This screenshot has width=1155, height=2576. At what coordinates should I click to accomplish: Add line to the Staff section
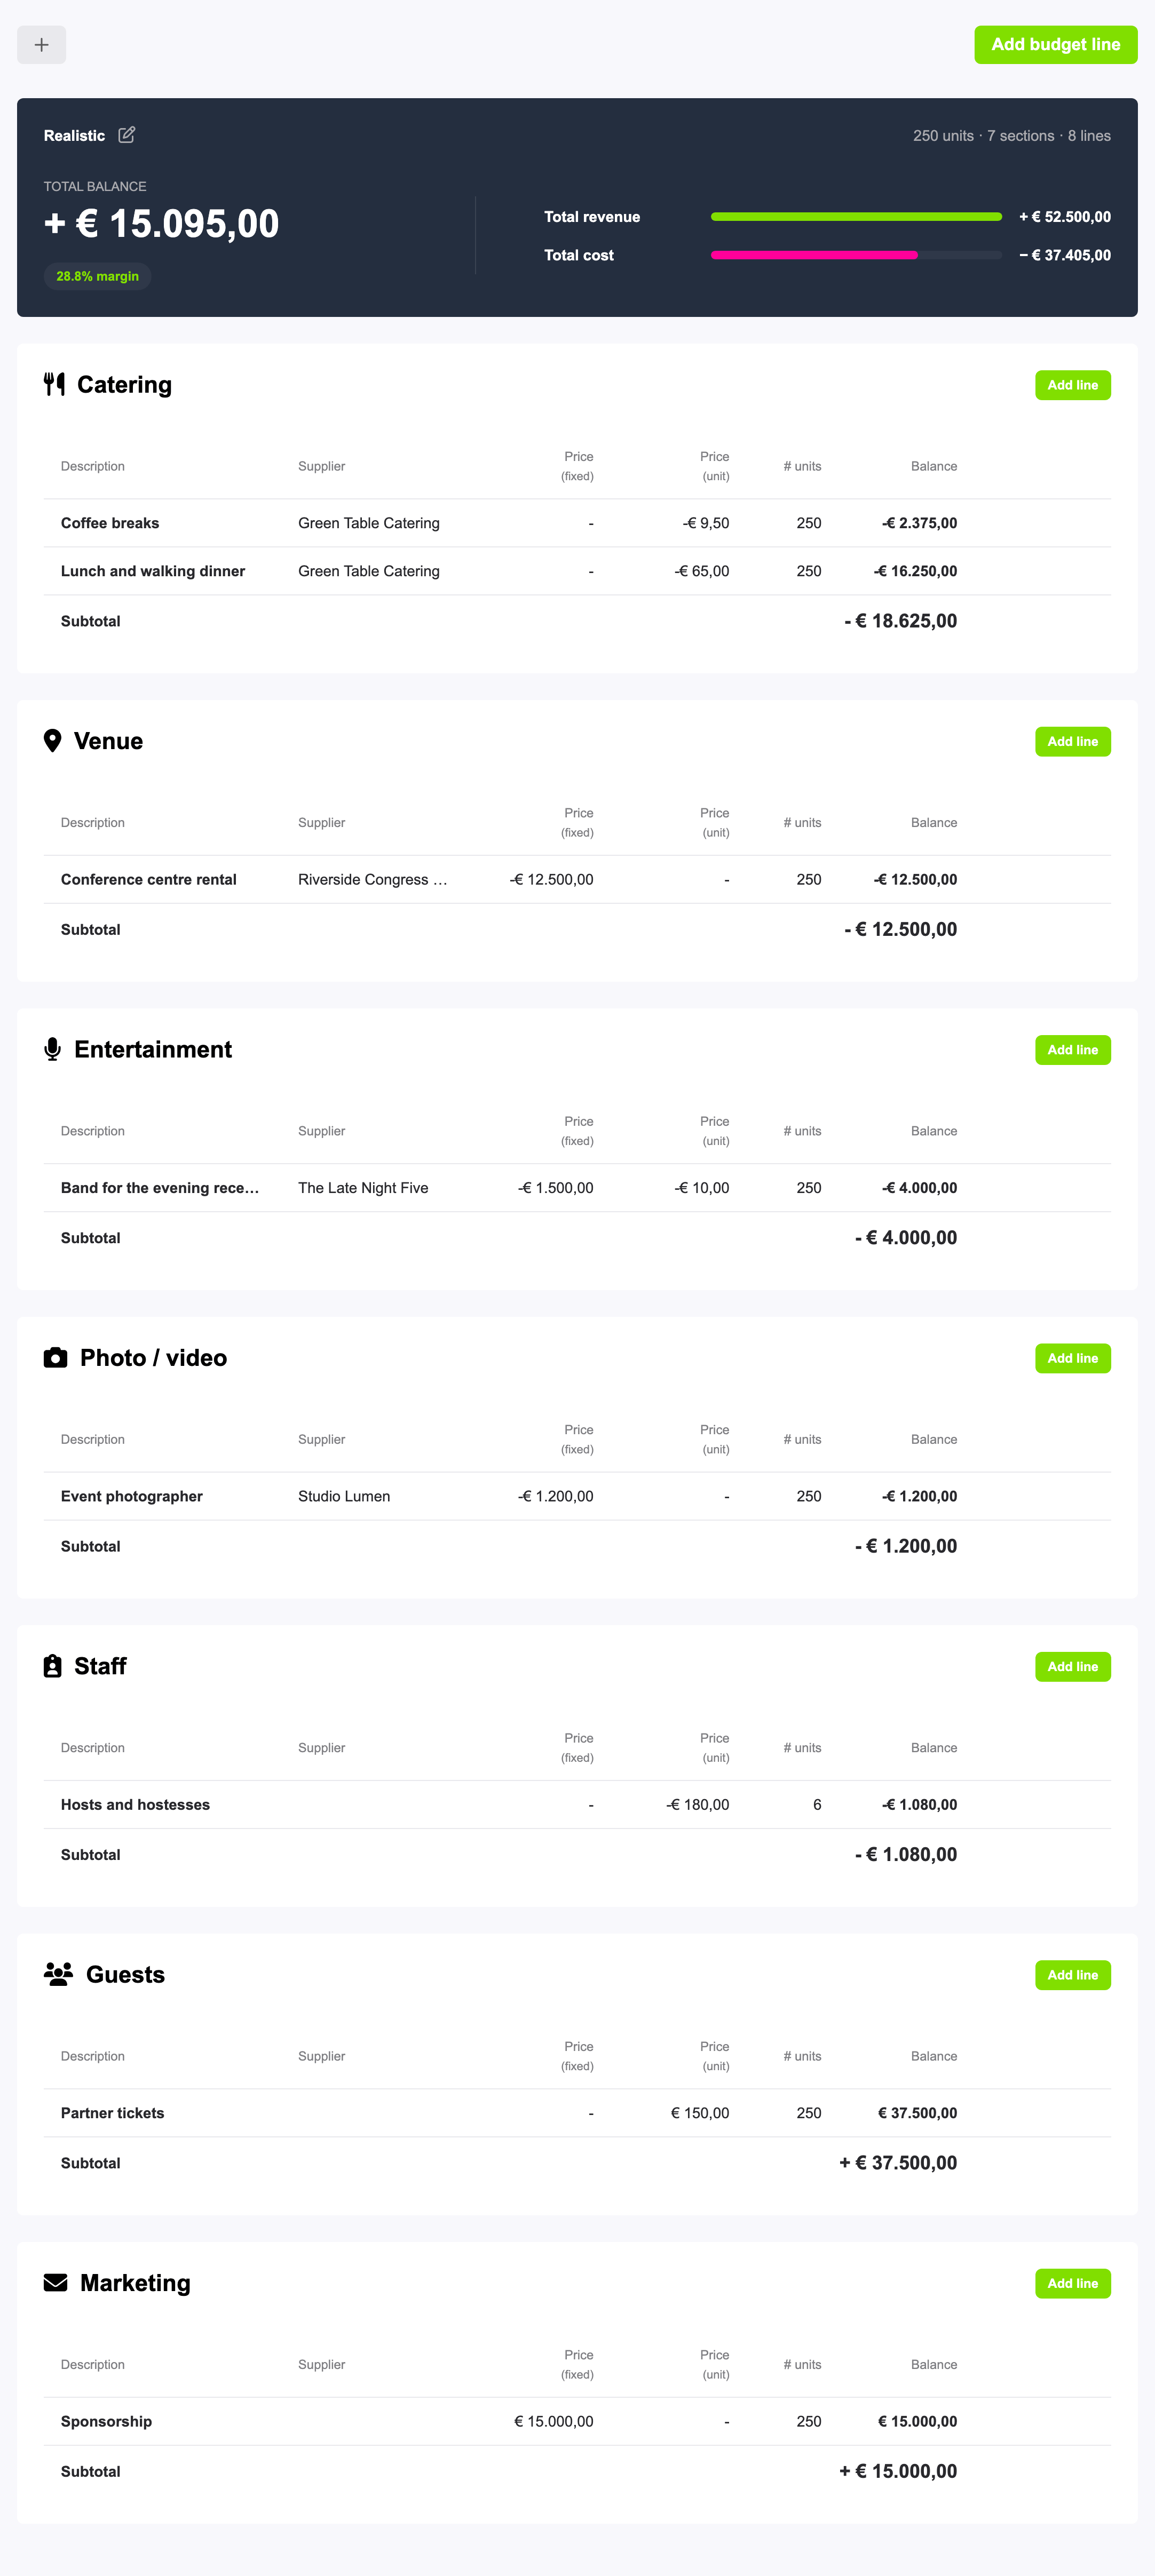click(x=1072, y=1666)
